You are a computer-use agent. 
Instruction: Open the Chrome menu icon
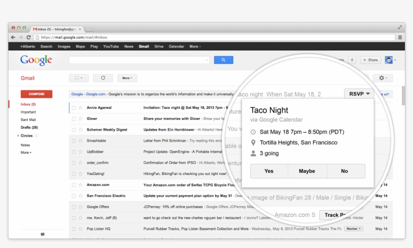pyautogui.click(x=400, y=37)
